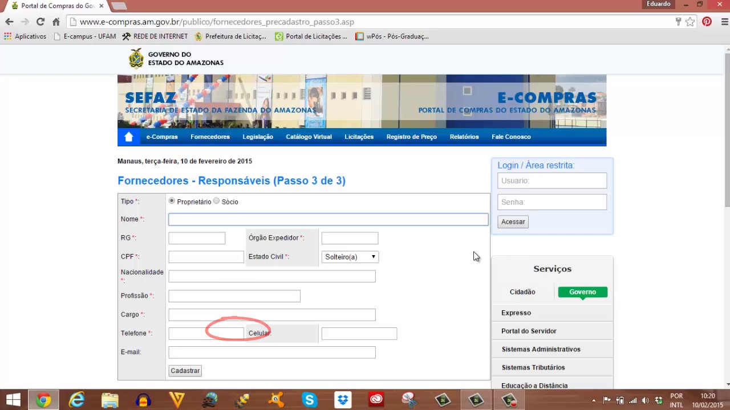
Task: Open the Licitações menu
Action: 359,137
